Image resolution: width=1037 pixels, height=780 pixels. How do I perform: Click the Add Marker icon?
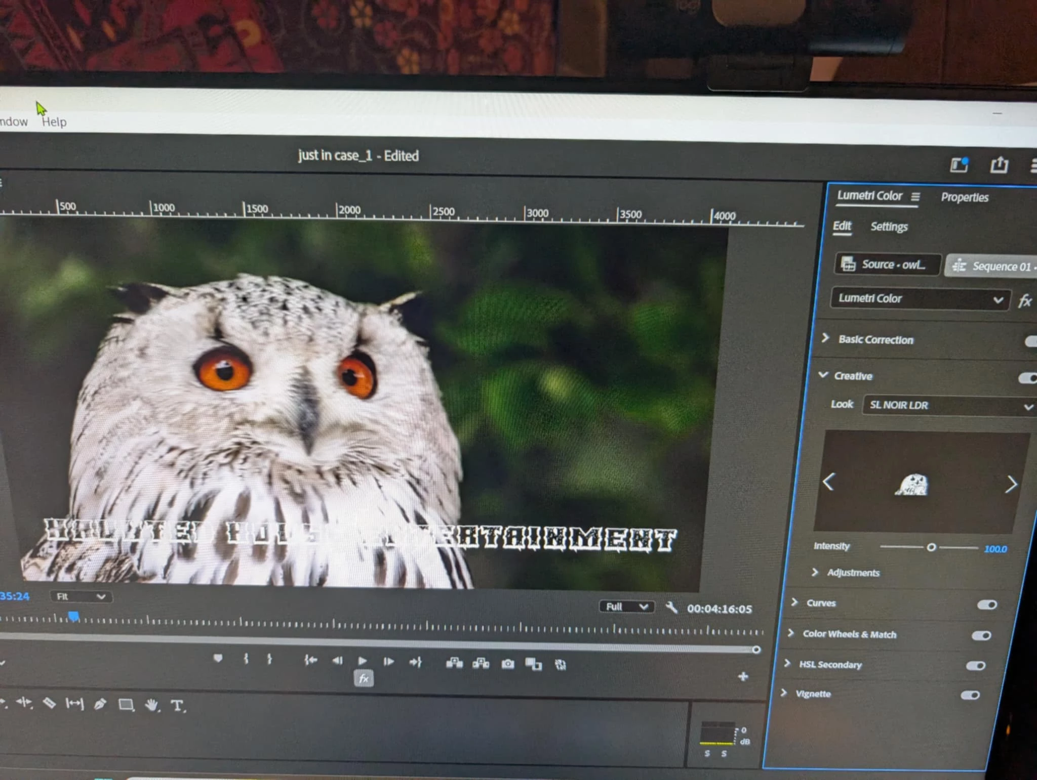coord(218,658)
